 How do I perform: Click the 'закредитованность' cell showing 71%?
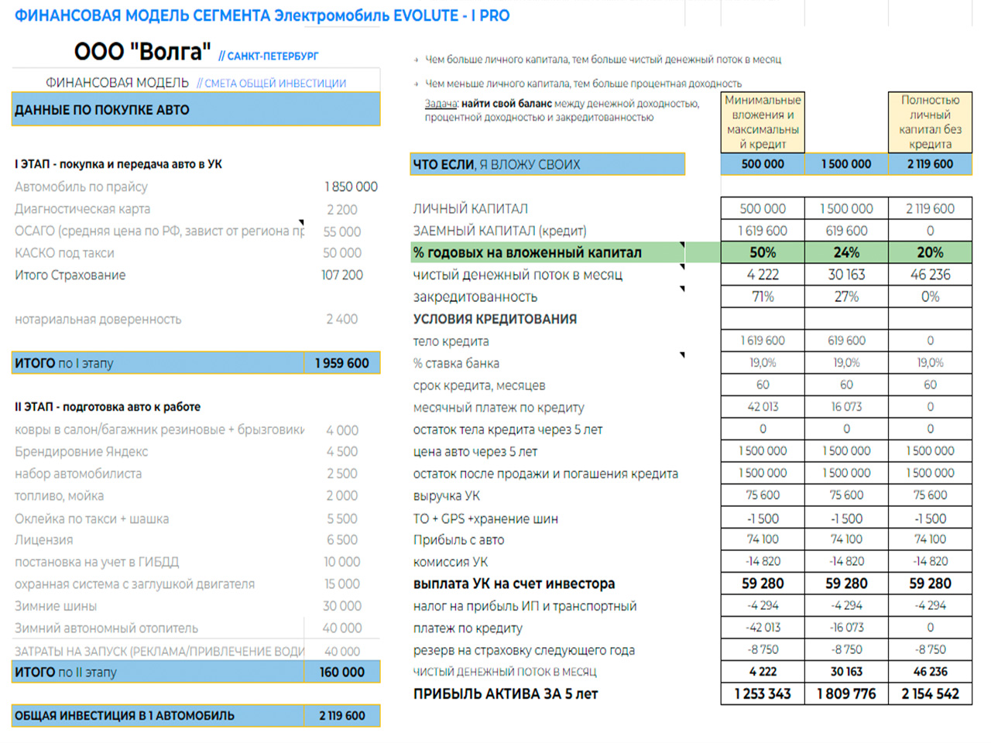[x=763, y=296]
